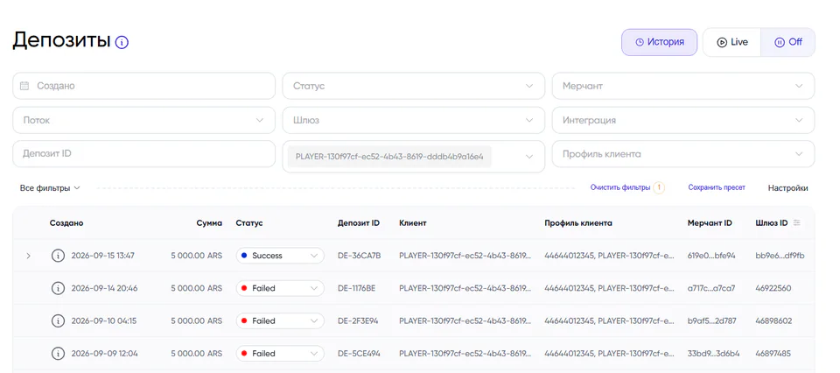Click info icon in the 2026-09-09 12:04 row
Viewport: 840px width, 373px height.
tap(58, 354)
